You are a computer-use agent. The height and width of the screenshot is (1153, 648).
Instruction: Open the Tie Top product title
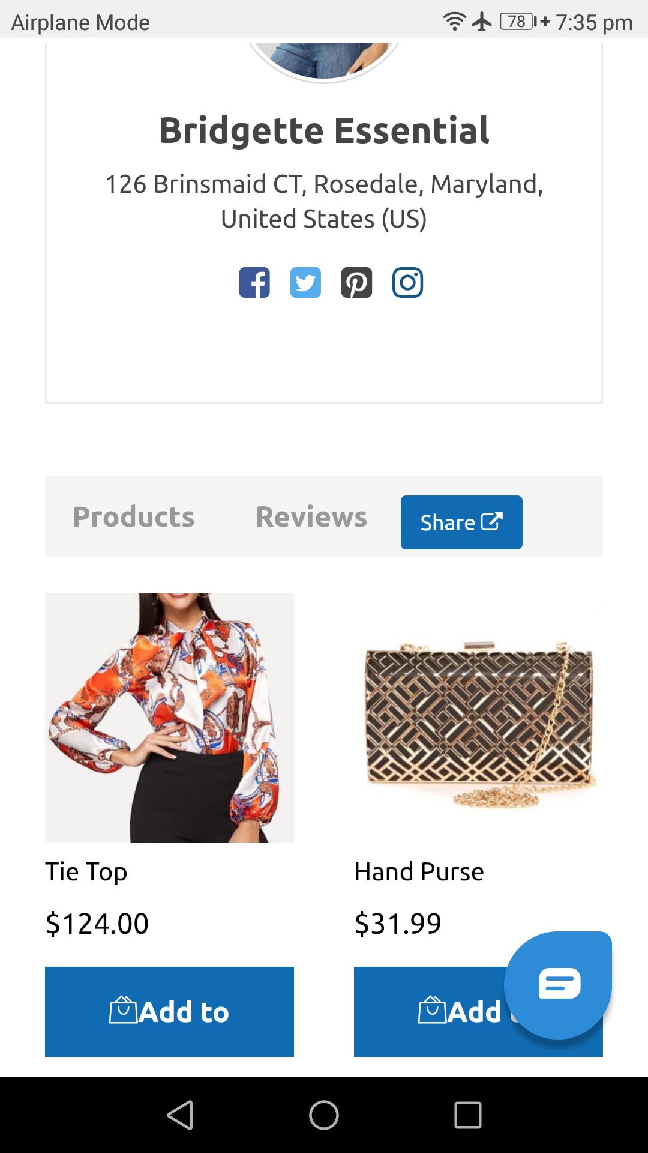(86, 872)
